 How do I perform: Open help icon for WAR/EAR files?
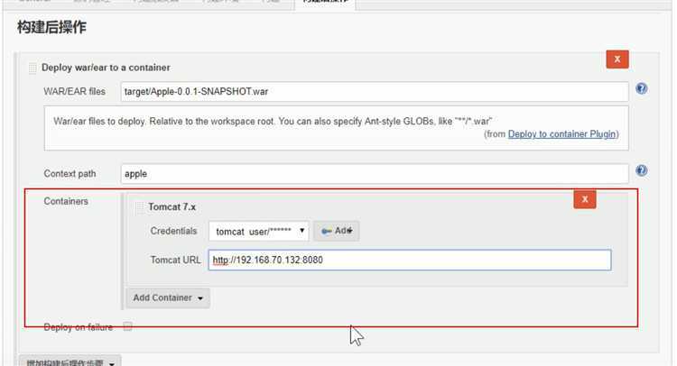(x=641, y=89)
